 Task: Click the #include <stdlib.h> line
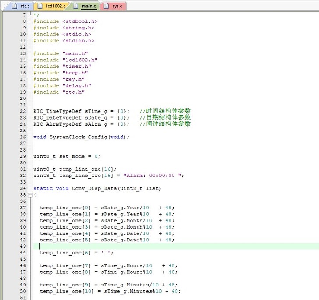(64, 41)
